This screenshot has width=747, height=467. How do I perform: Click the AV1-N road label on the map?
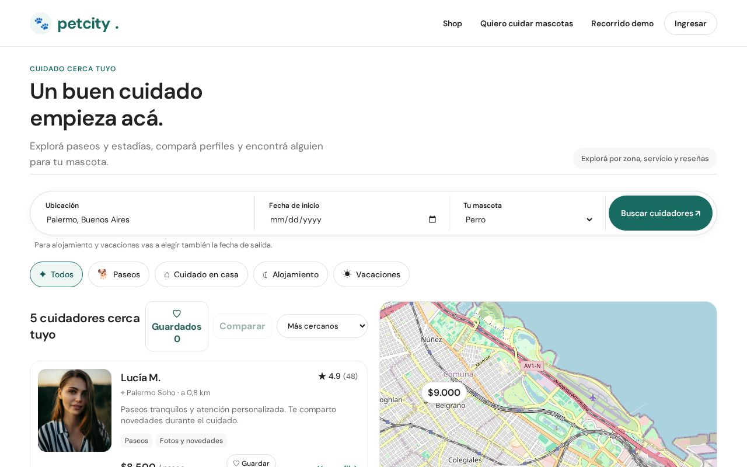coord(532,366)
